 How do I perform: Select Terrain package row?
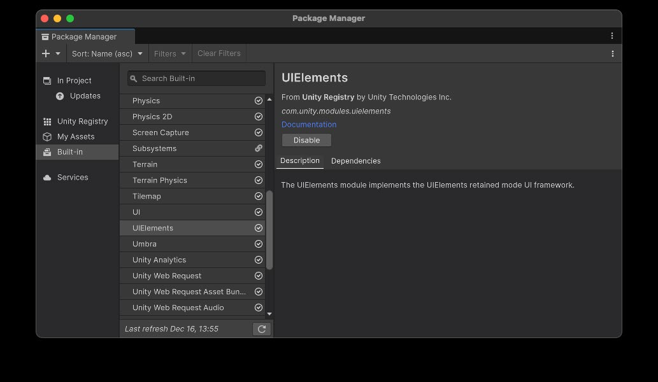point(192,165)
